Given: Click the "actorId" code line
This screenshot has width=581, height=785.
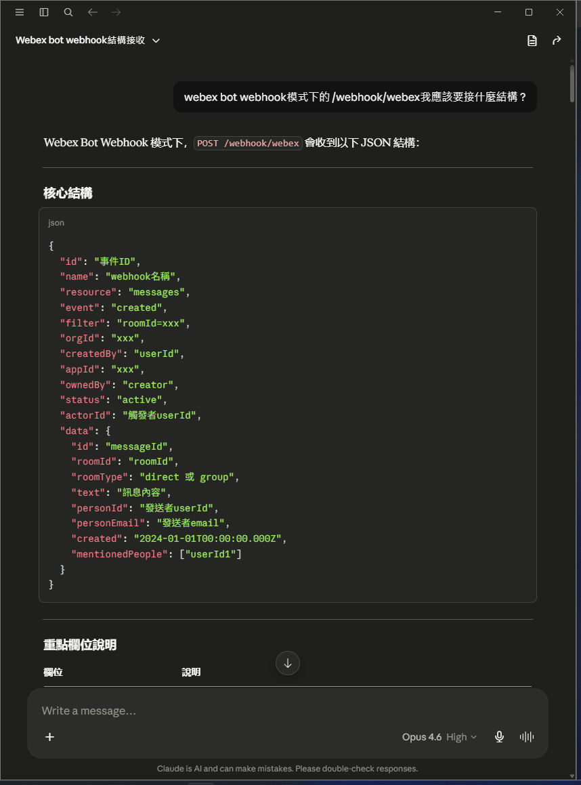Looking at the screenshot, I should (130, 416).
